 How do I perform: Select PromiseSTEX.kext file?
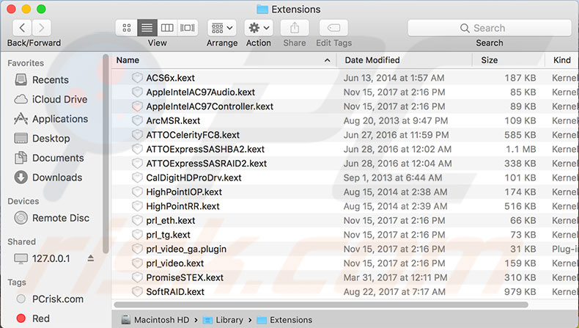tap(185, 277)
